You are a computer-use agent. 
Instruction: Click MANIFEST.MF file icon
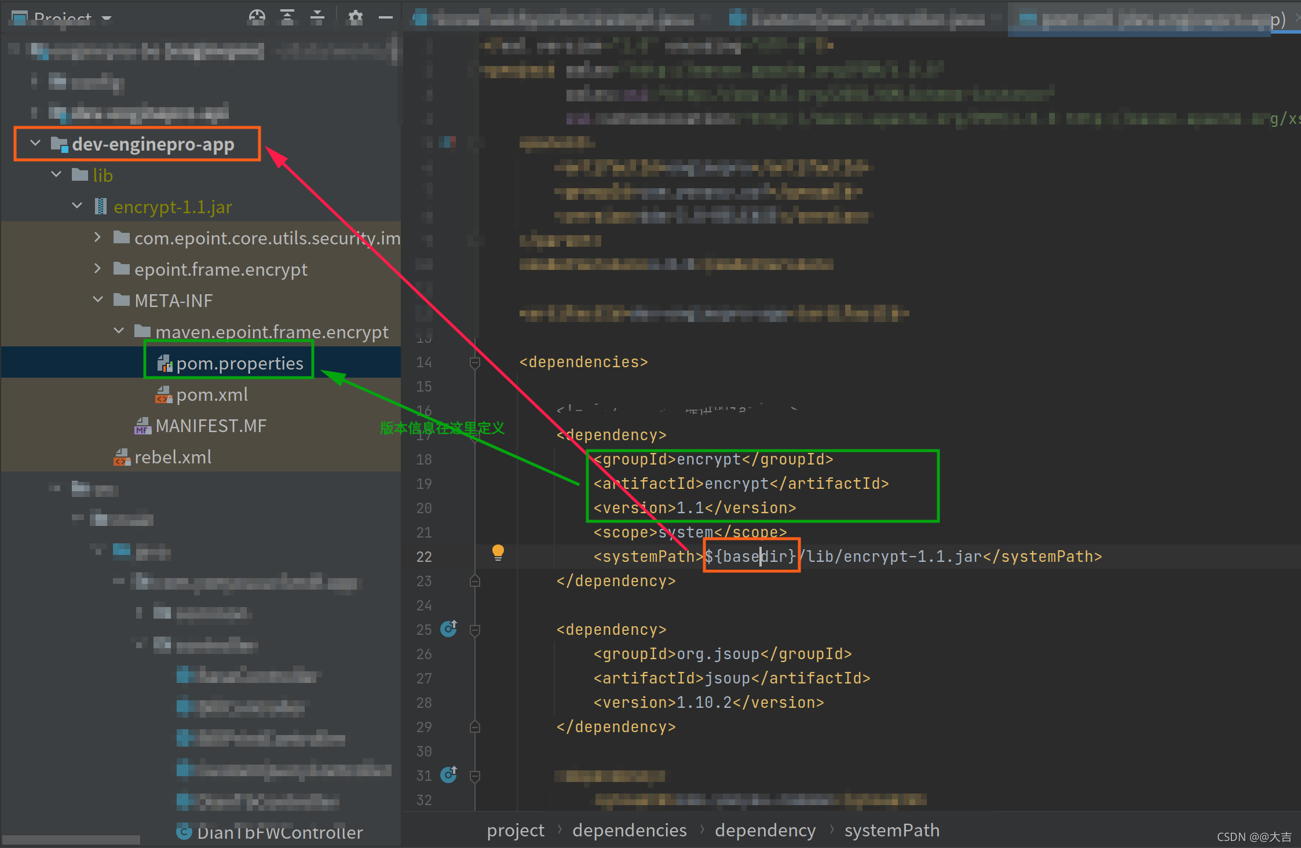pos(143,426)
